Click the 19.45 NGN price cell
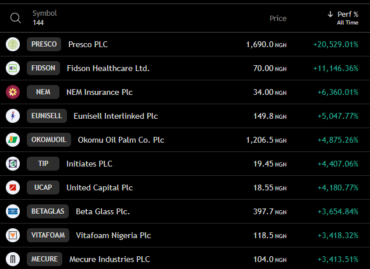 coord(270,164)
